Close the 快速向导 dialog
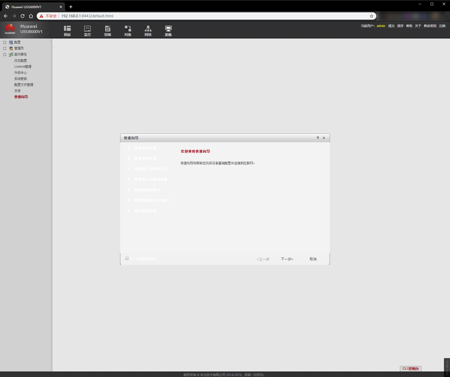The height and width of the screenshot is (377, 450). [x=324, y=138]
